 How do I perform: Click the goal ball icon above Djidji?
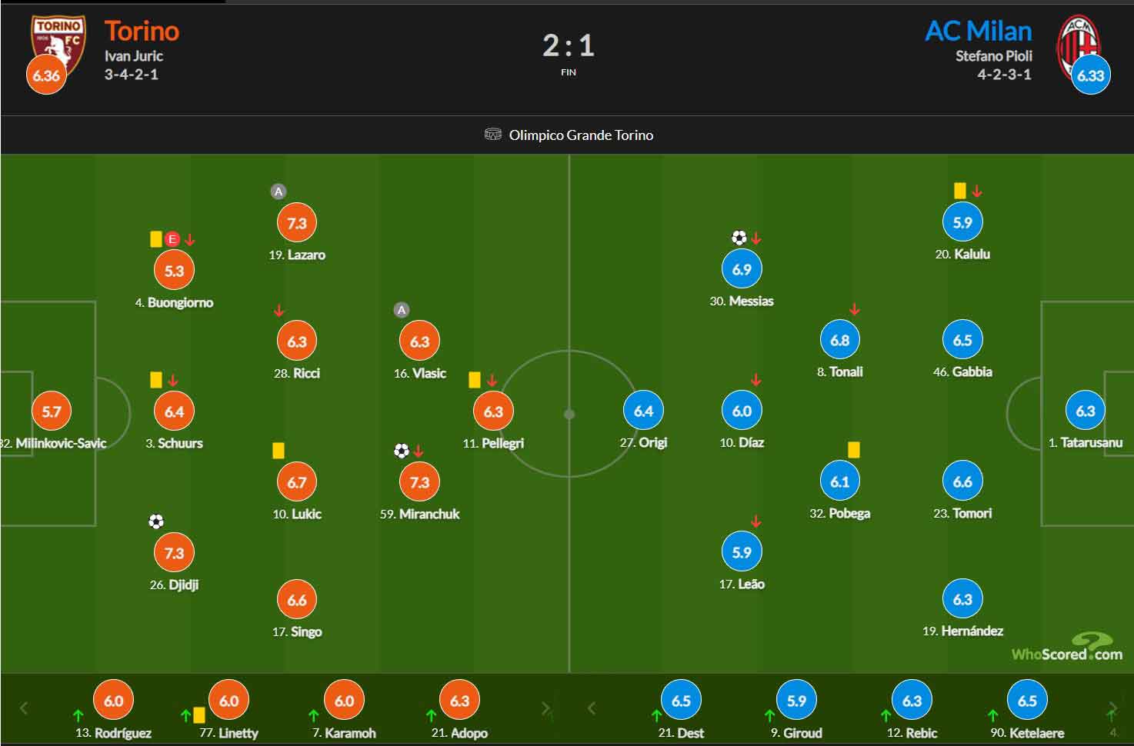click(156, 521)
